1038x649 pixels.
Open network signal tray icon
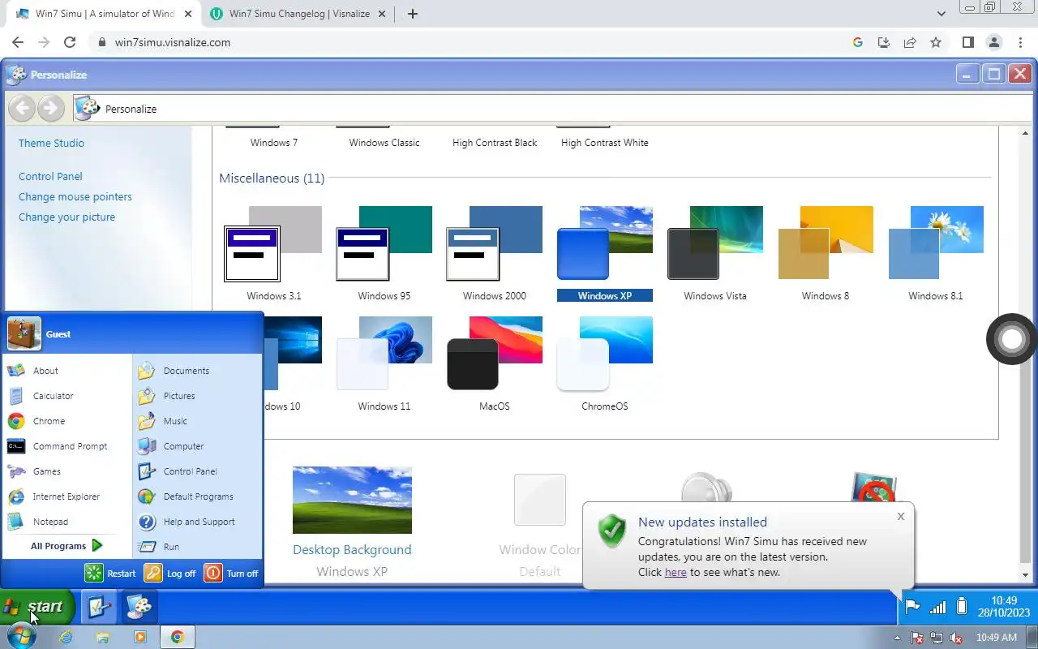[x=937, y=607]
